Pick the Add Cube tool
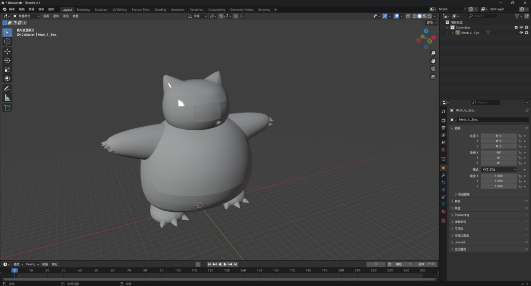 [x=7, y=108]
